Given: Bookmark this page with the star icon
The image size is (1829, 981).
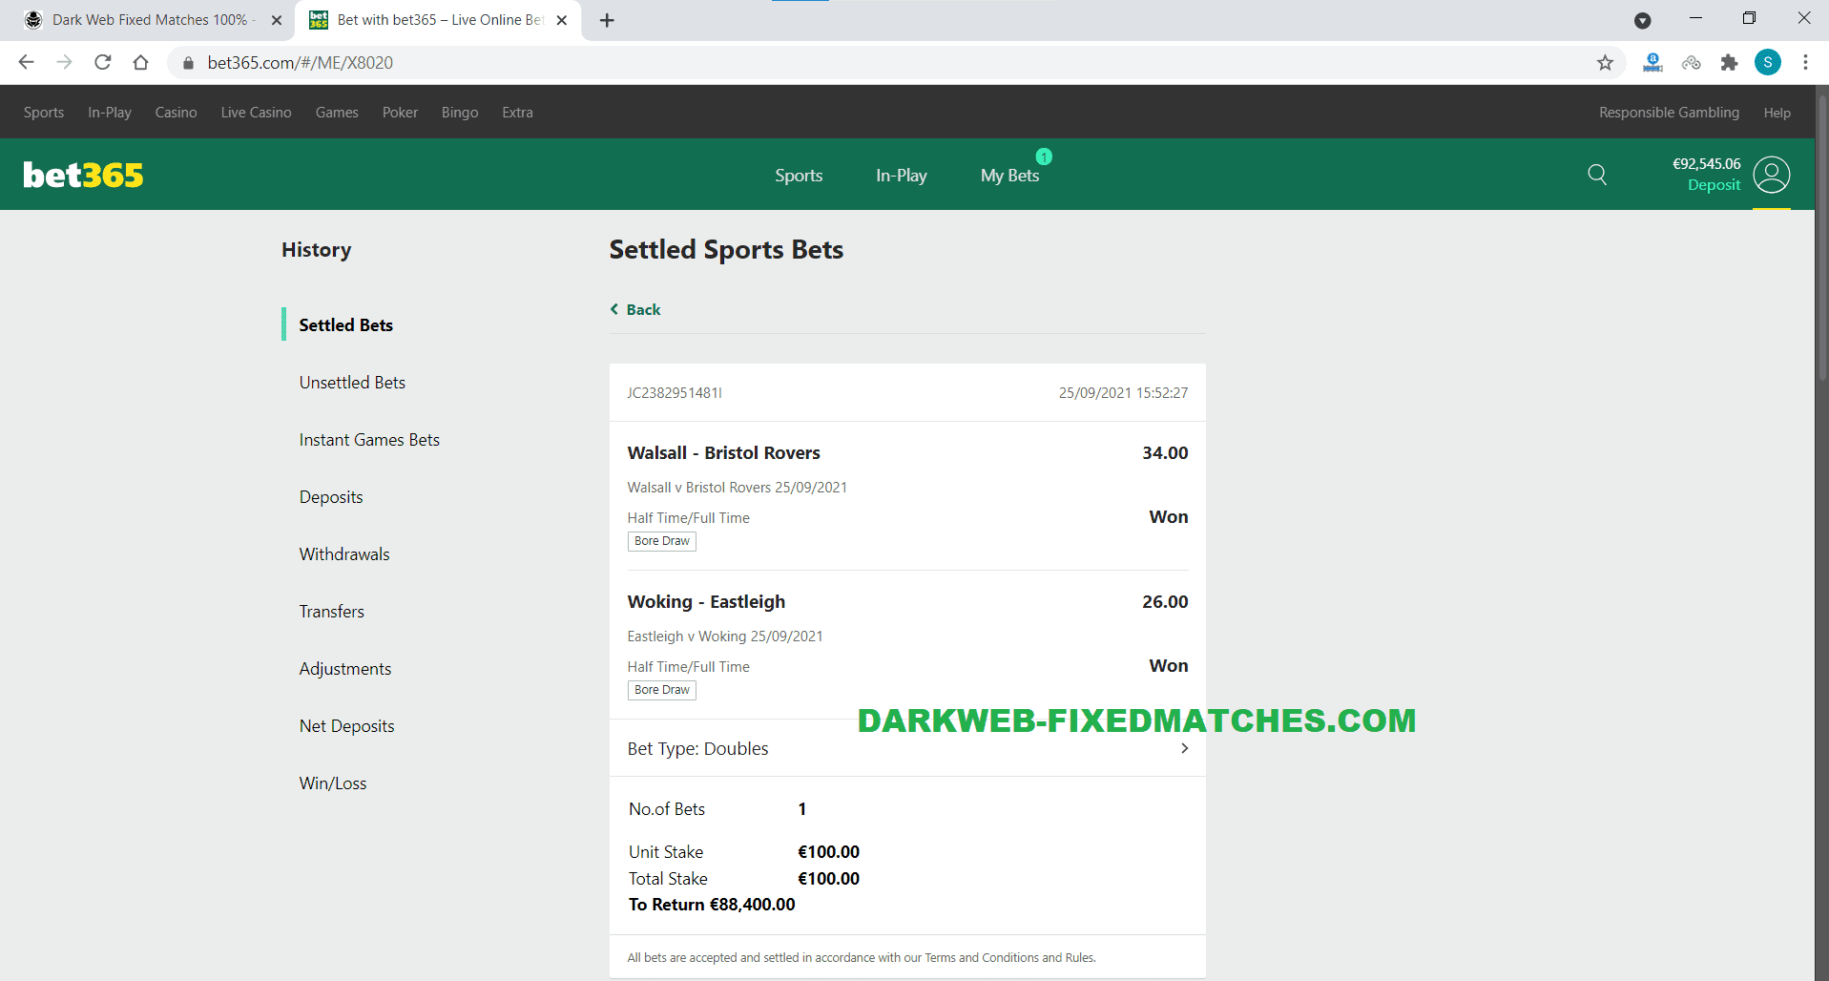Looking at the screenshot, I should (x=1606, y=62).
